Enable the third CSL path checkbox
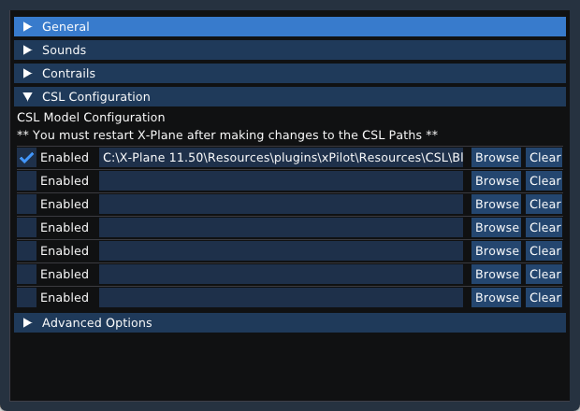The height and width of the screenshot is (411, 580). pyautogui.click(x=26, y=205)
